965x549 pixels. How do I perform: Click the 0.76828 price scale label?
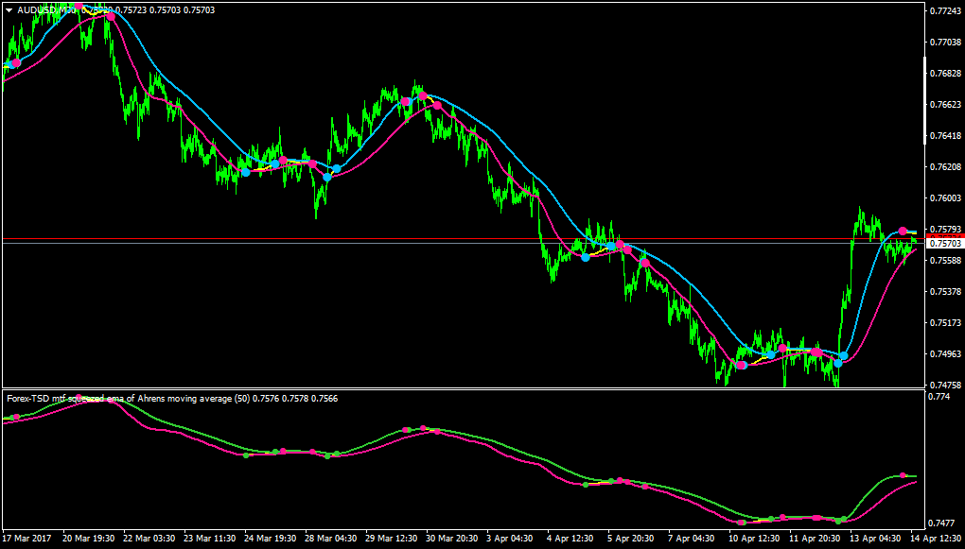click(946, 74)
